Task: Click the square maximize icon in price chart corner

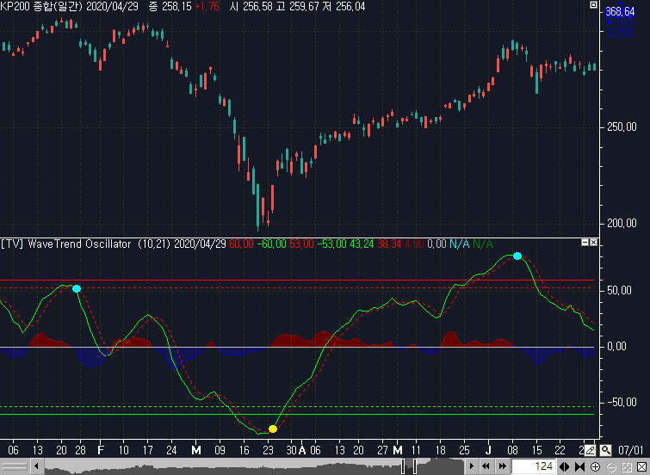Action: pyautogui.click(x=592, y=5)
